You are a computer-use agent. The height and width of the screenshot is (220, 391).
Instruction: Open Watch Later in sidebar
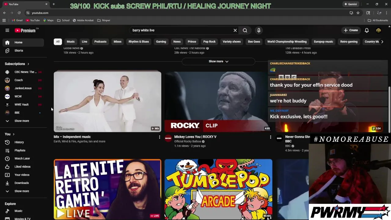(24, 159)
